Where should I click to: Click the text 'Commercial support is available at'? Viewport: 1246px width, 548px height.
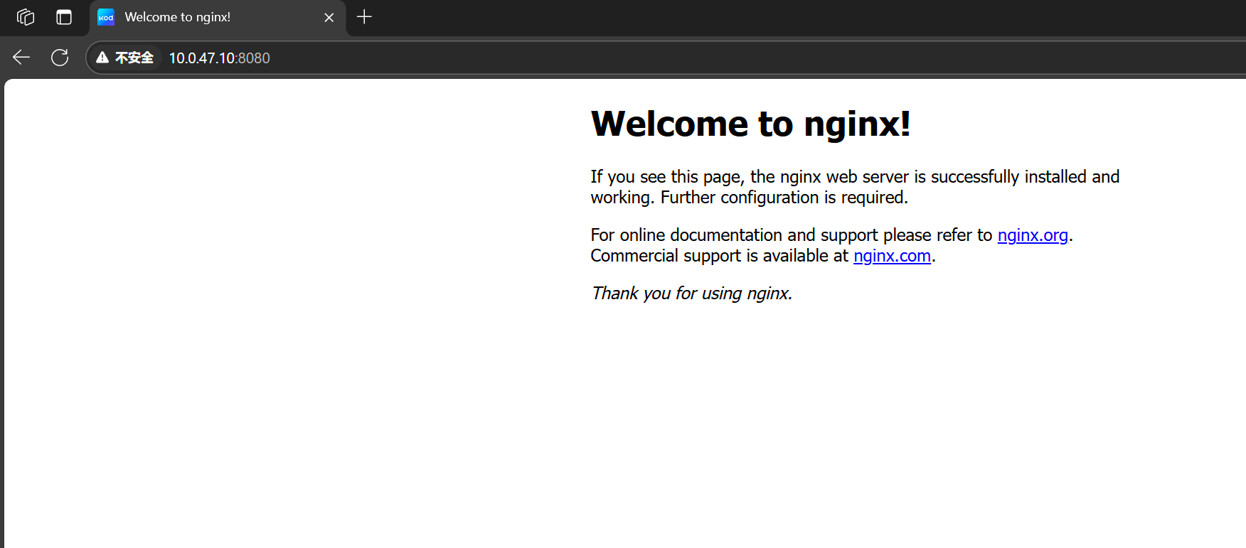coord(720,256)
